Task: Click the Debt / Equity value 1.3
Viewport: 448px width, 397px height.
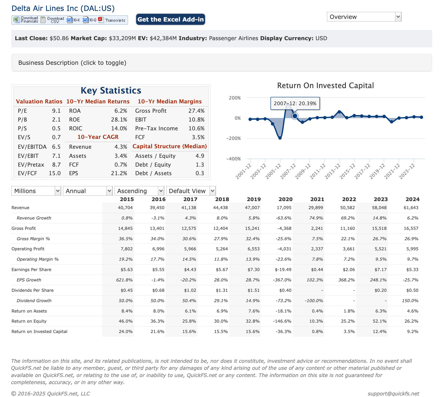Action: click(200, 165)
